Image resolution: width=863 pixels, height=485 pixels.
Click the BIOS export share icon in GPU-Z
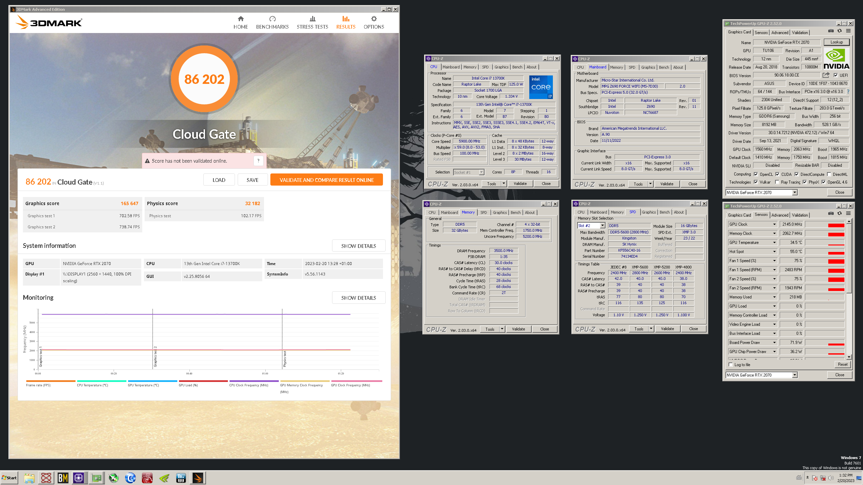coord(826,75)
